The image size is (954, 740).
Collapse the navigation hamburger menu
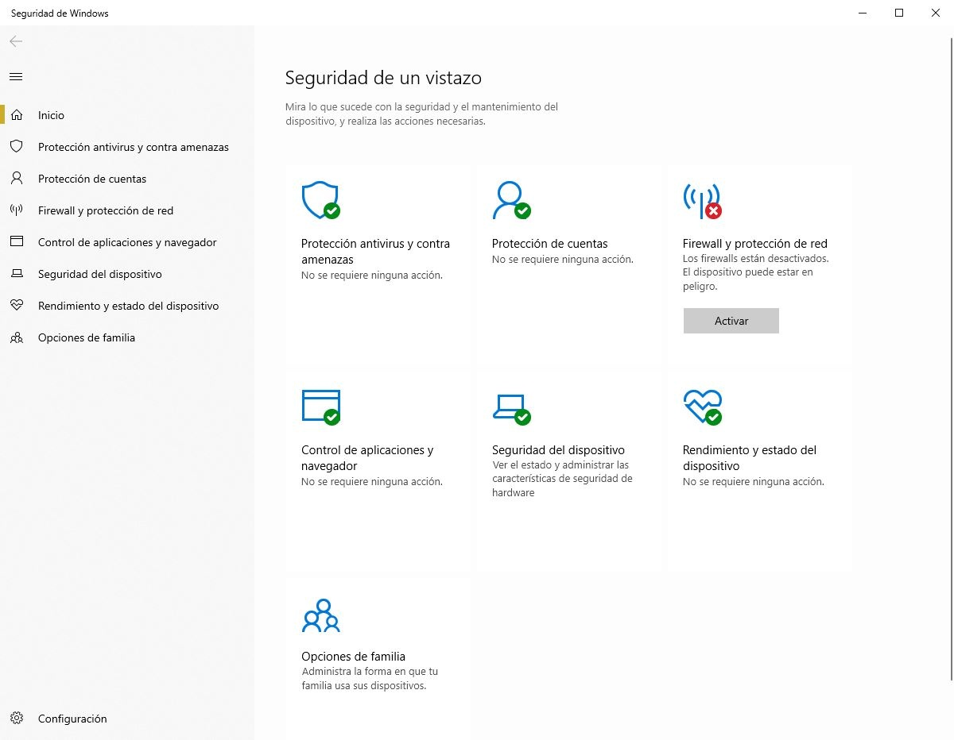[x=16, y=77]
